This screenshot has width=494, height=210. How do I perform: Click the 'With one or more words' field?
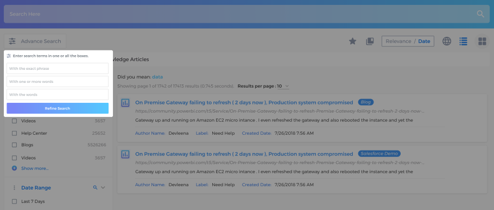[x=58, y=81]
